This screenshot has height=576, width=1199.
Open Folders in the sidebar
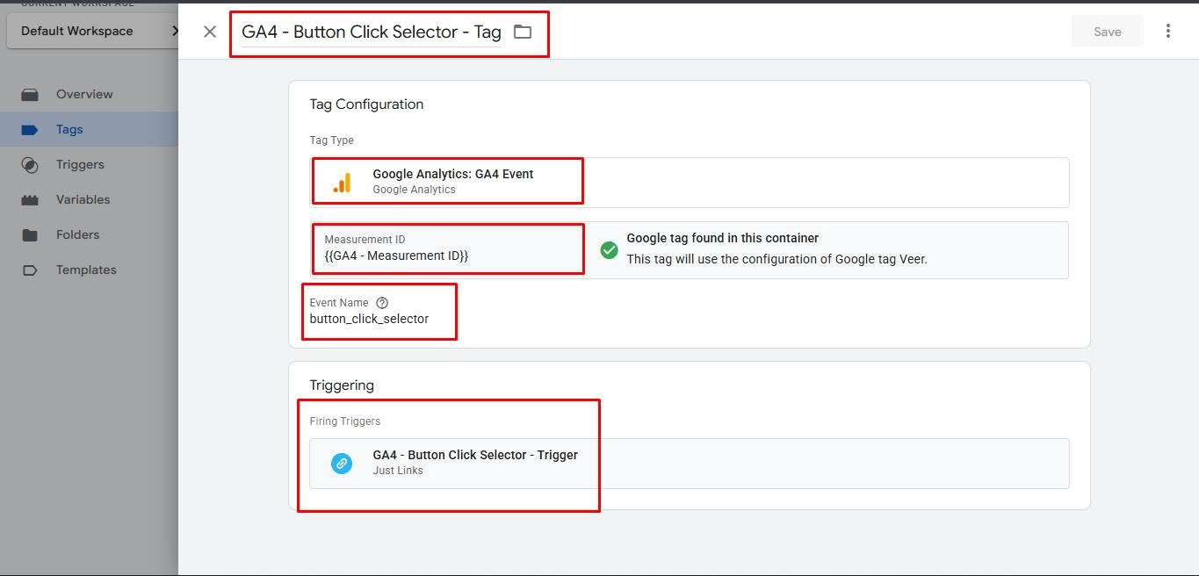pyautogui.click(x=77, y=234)
